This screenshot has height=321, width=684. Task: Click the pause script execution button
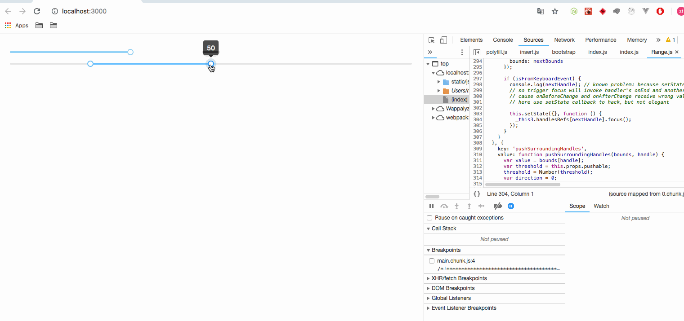tap(431, 206)
